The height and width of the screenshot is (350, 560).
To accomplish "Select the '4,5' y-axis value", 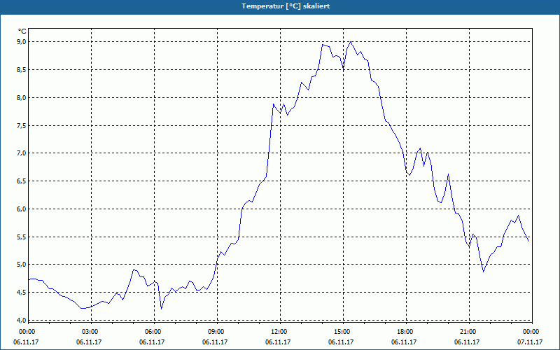I will [22, 293].
